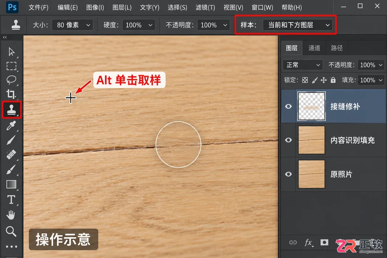Select the 内容识别填充 layer thumbnail
The height and width of the screenshot is (258, 387).
tap(311, 140)
